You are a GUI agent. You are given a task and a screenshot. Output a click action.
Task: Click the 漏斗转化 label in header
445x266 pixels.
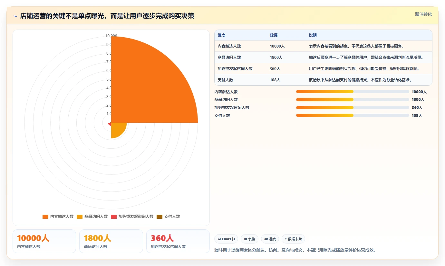coord(423,14)
